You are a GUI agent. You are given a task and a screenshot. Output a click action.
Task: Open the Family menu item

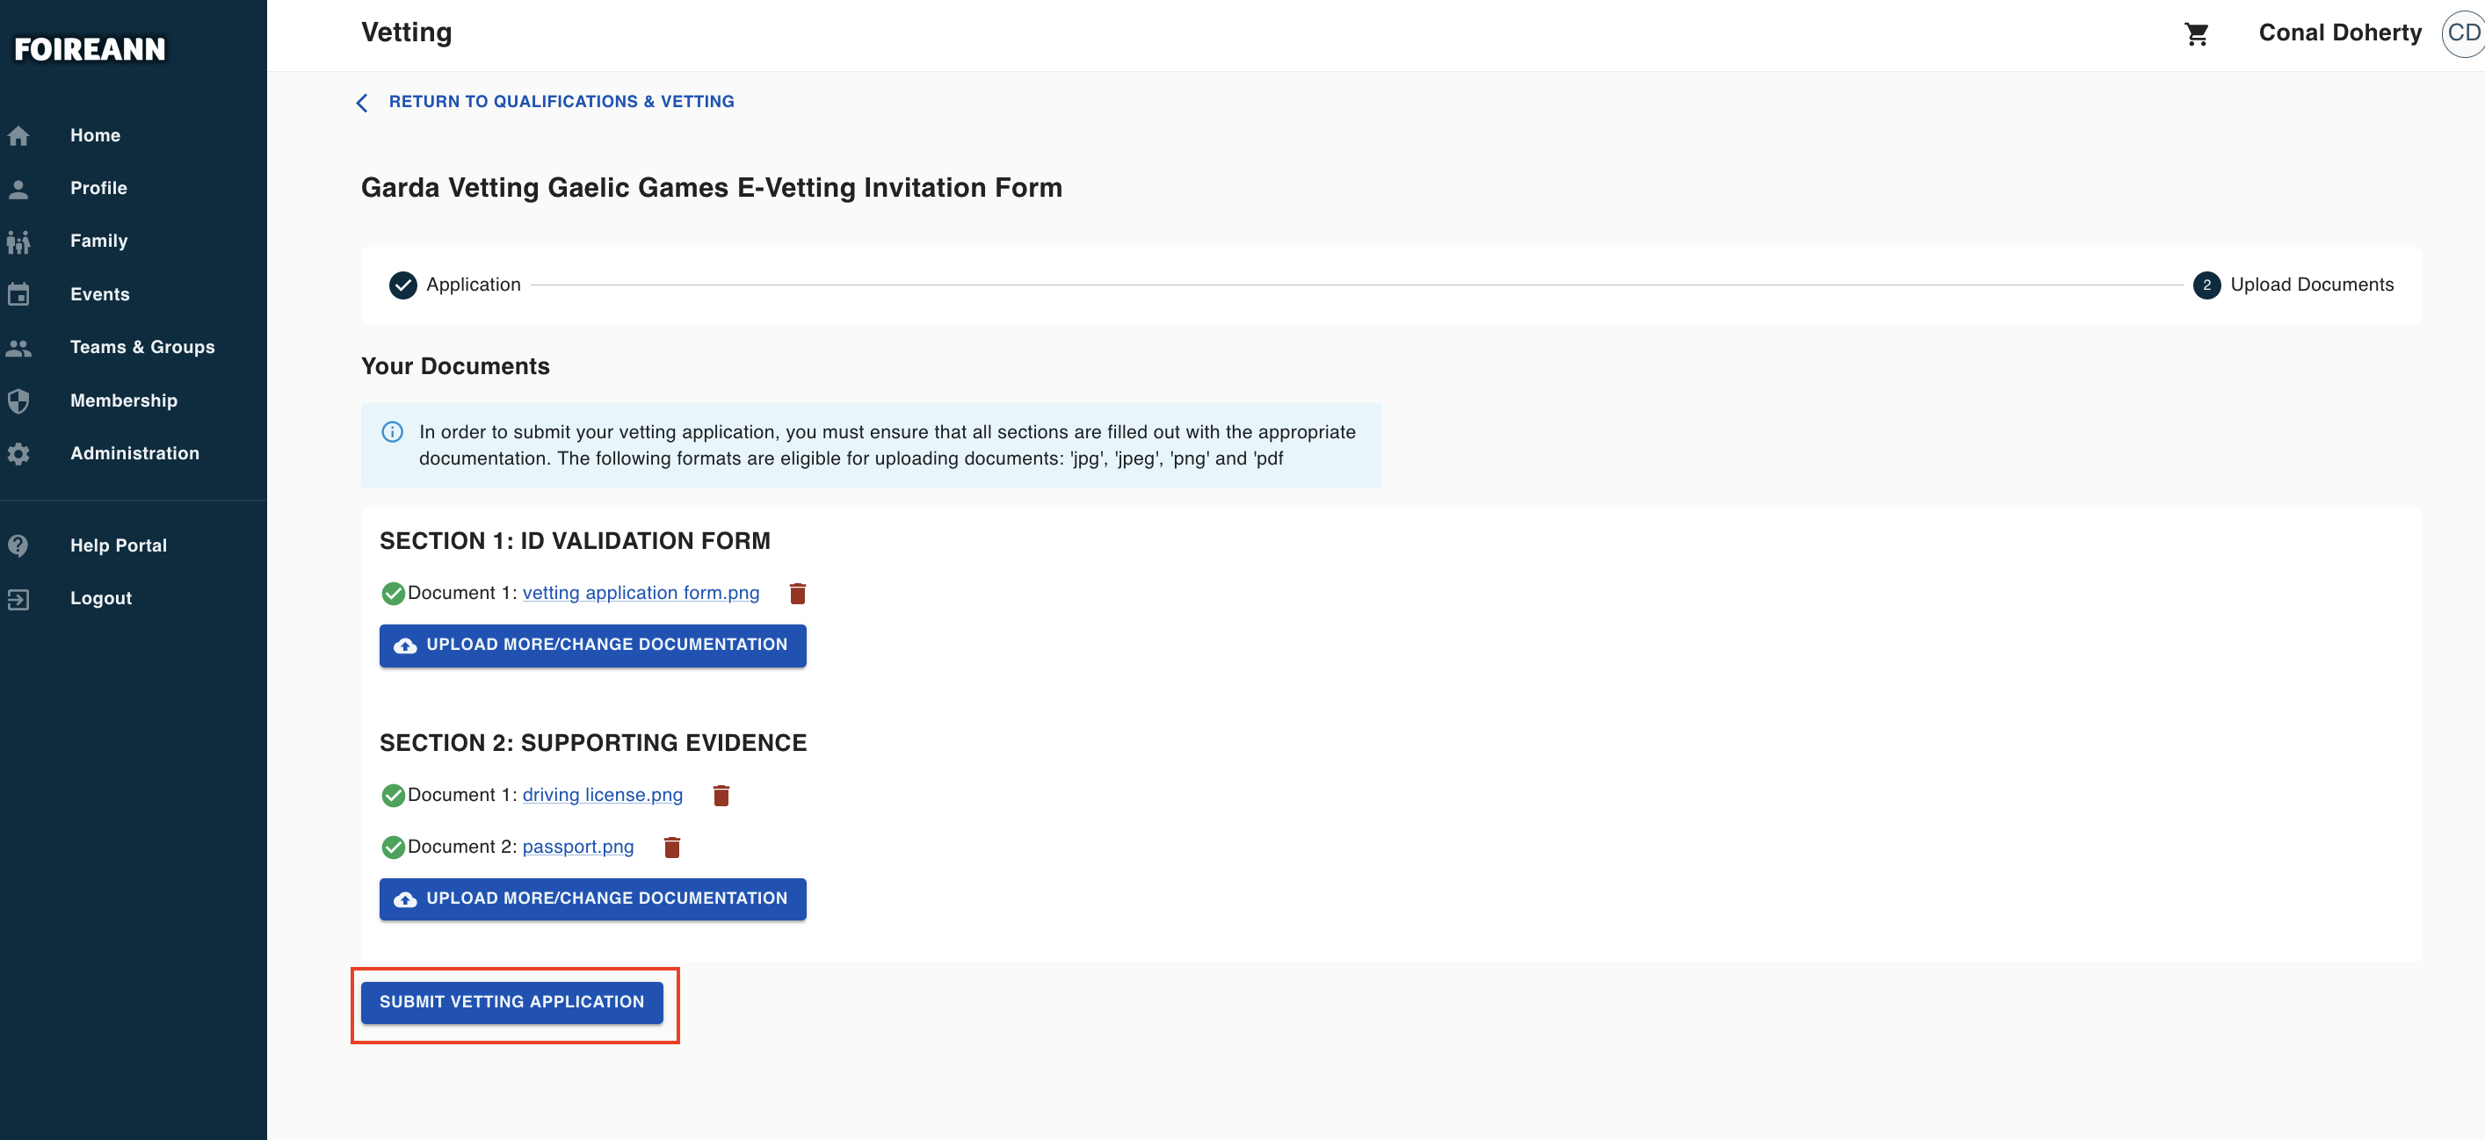98,242
